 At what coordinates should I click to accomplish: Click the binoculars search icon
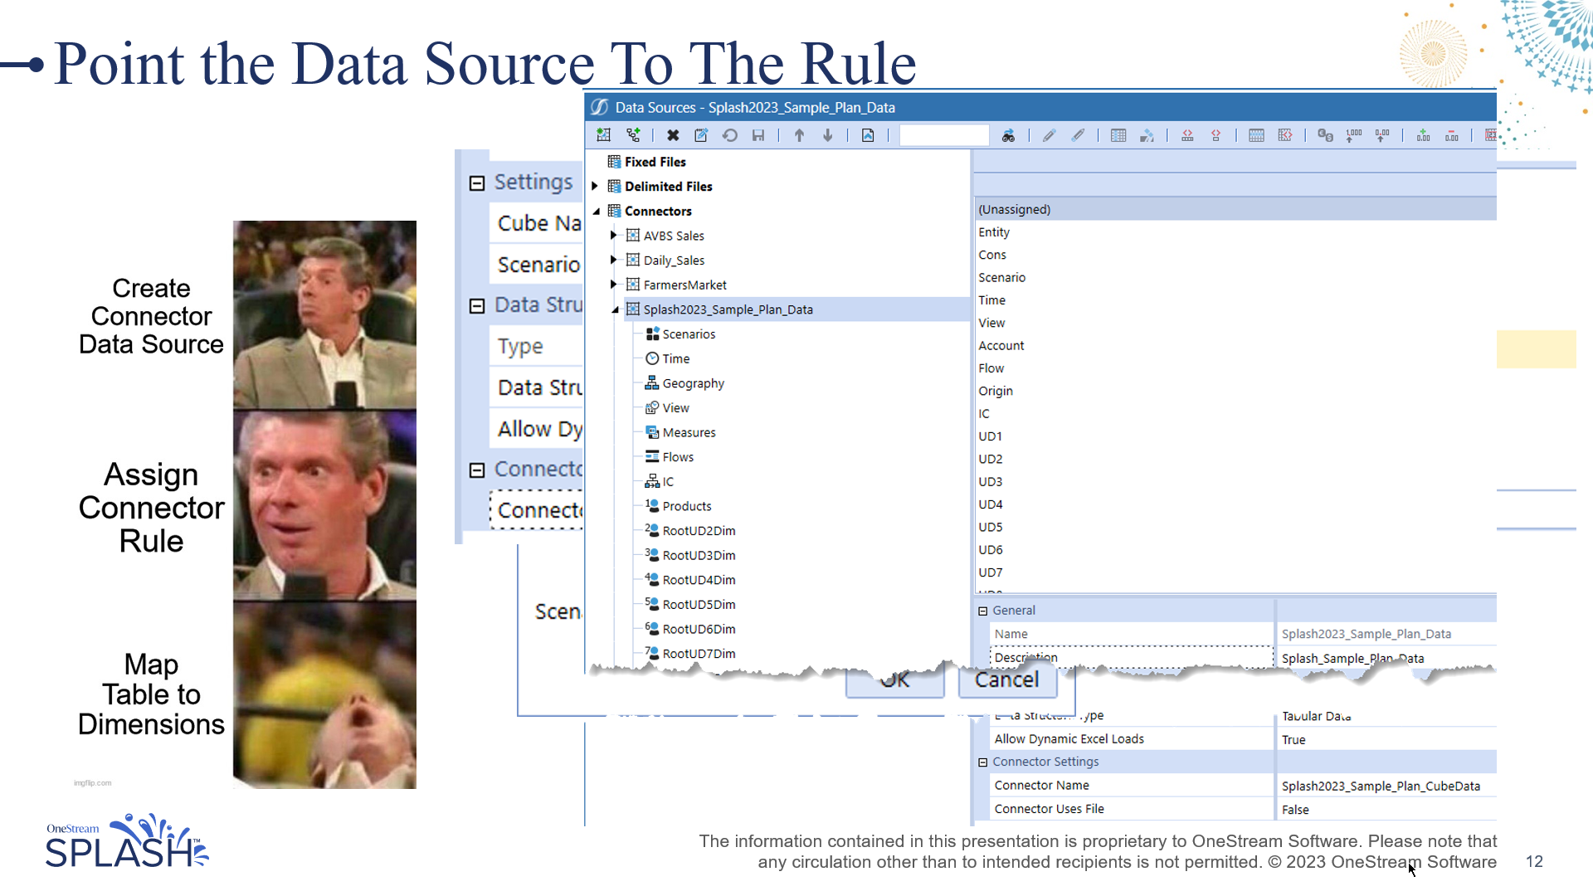click(x=1008, y=135)
